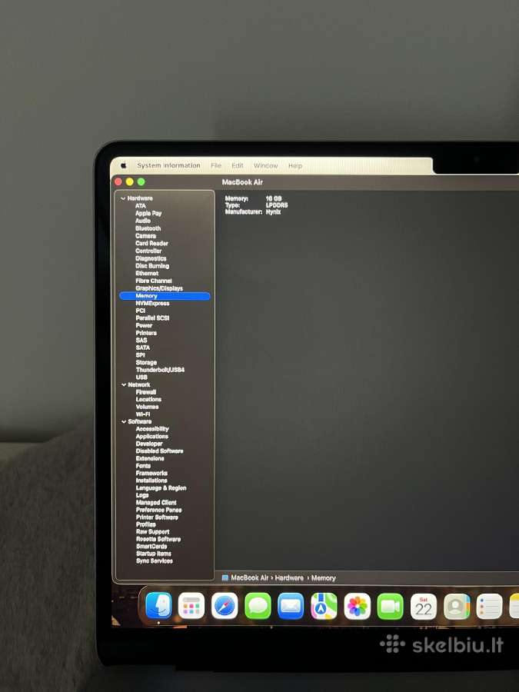Viewport: 519px width, 692px height.
Task: Open Launchpad from the Dock
Action: click(191, 606)
